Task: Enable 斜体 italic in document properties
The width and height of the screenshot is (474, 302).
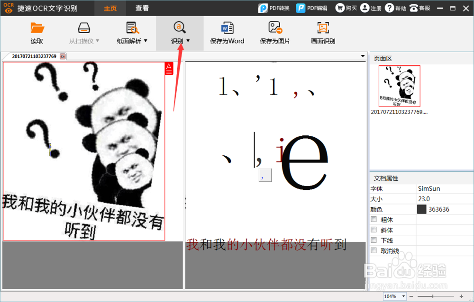Action: pos(373,230)
